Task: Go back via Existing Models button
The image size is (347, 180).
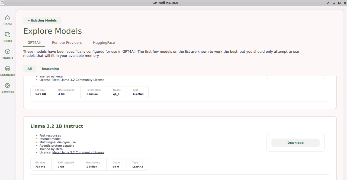Action: pyautogui.click(x=42, y=20)
